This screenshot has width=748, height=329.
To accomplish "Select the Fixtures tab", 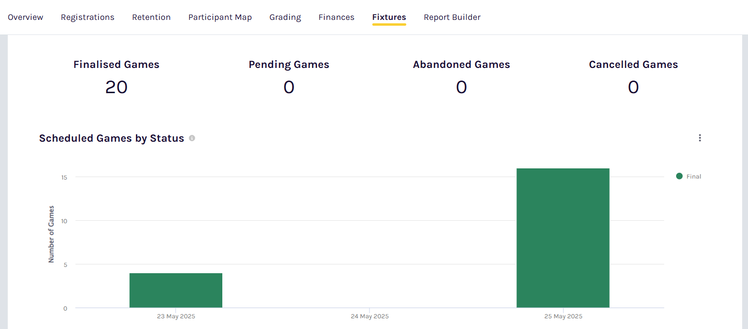I will tap(389, 17).
